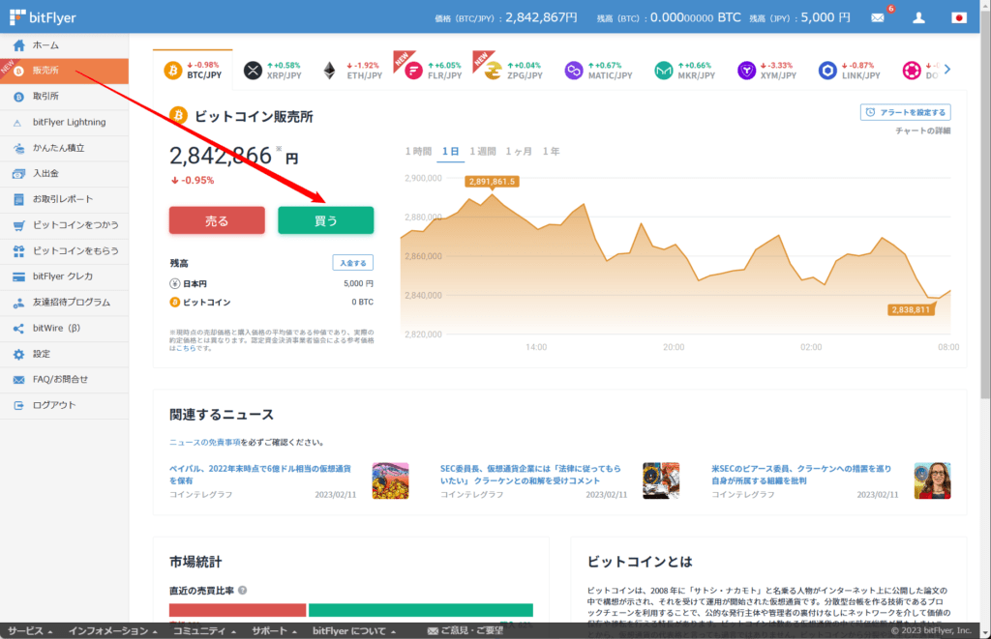Click the envelope icon FAQ/お問合せ

pyautogui.click(x=19, y=380)
